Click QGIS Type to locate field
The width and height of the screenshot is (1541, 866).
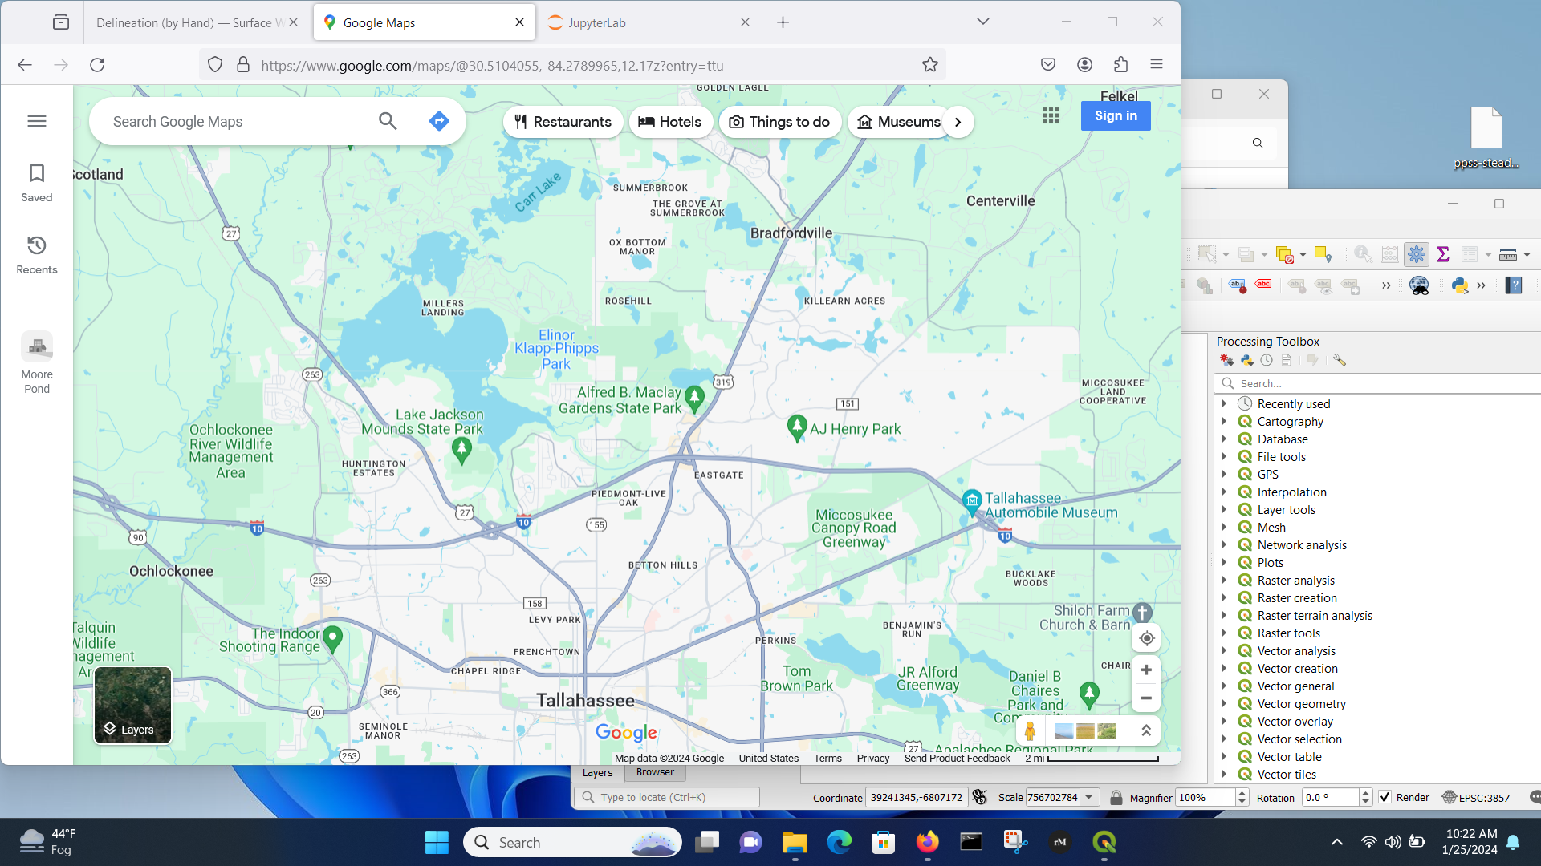point(666,797)
